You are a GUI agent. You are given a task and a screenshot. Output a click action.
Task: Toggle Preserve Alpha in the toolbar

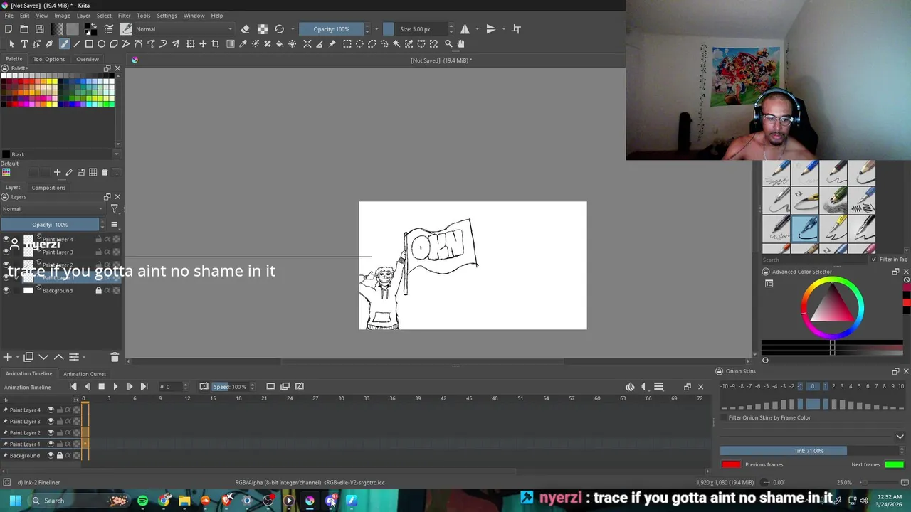263,29
